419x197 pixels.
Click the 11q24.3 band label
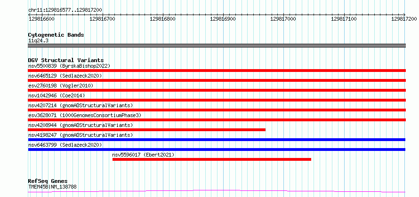tap(38, 40)
